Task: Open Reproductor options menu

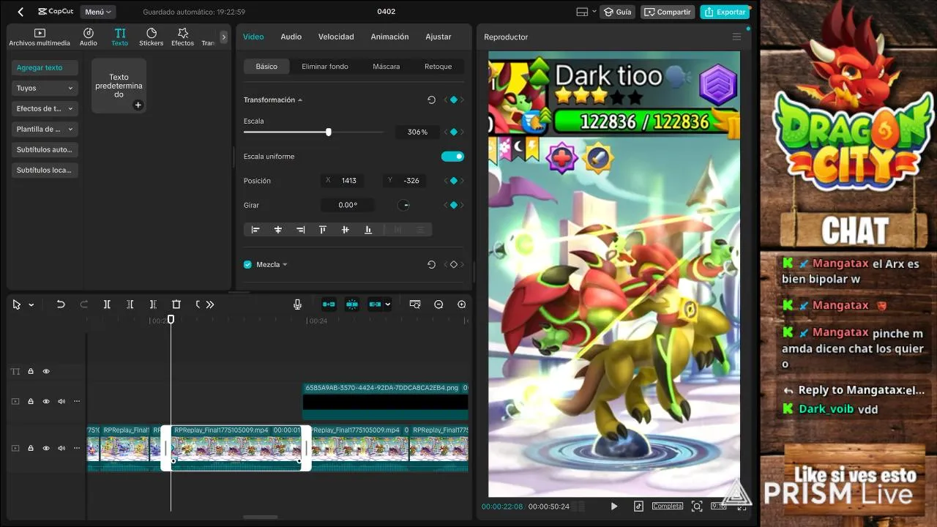Action: pyautogui.click(x=737, y=37)
